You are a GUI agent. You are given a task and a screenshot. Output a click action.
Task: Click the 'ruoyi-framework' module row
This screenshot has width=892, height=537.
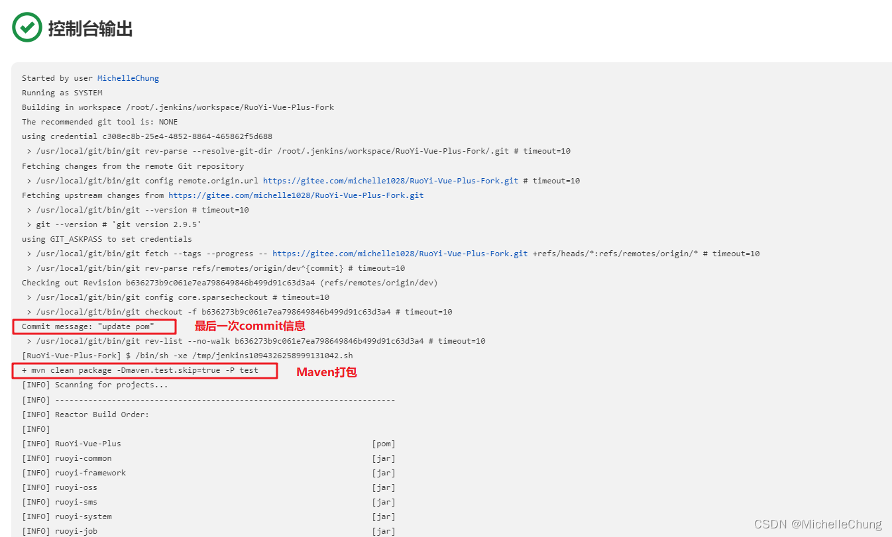coord(209,473)
